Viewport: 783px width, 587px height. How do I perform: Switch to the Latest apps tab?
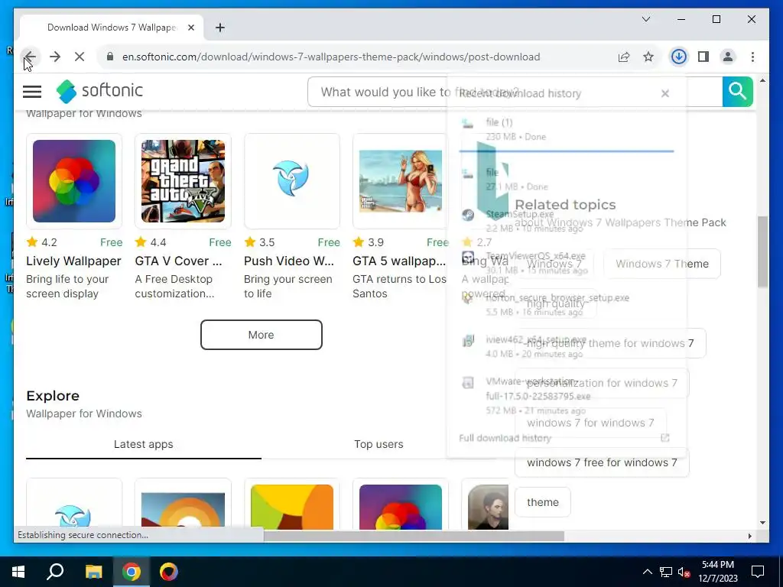143,444
